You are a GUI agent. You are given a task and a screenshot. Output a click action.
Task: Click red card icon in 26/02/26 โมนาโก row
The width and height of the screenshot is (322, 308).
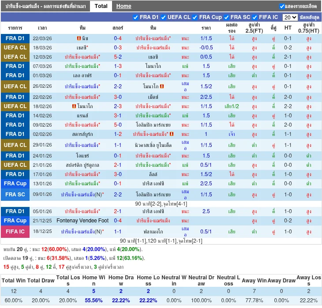tap(162, 86)
